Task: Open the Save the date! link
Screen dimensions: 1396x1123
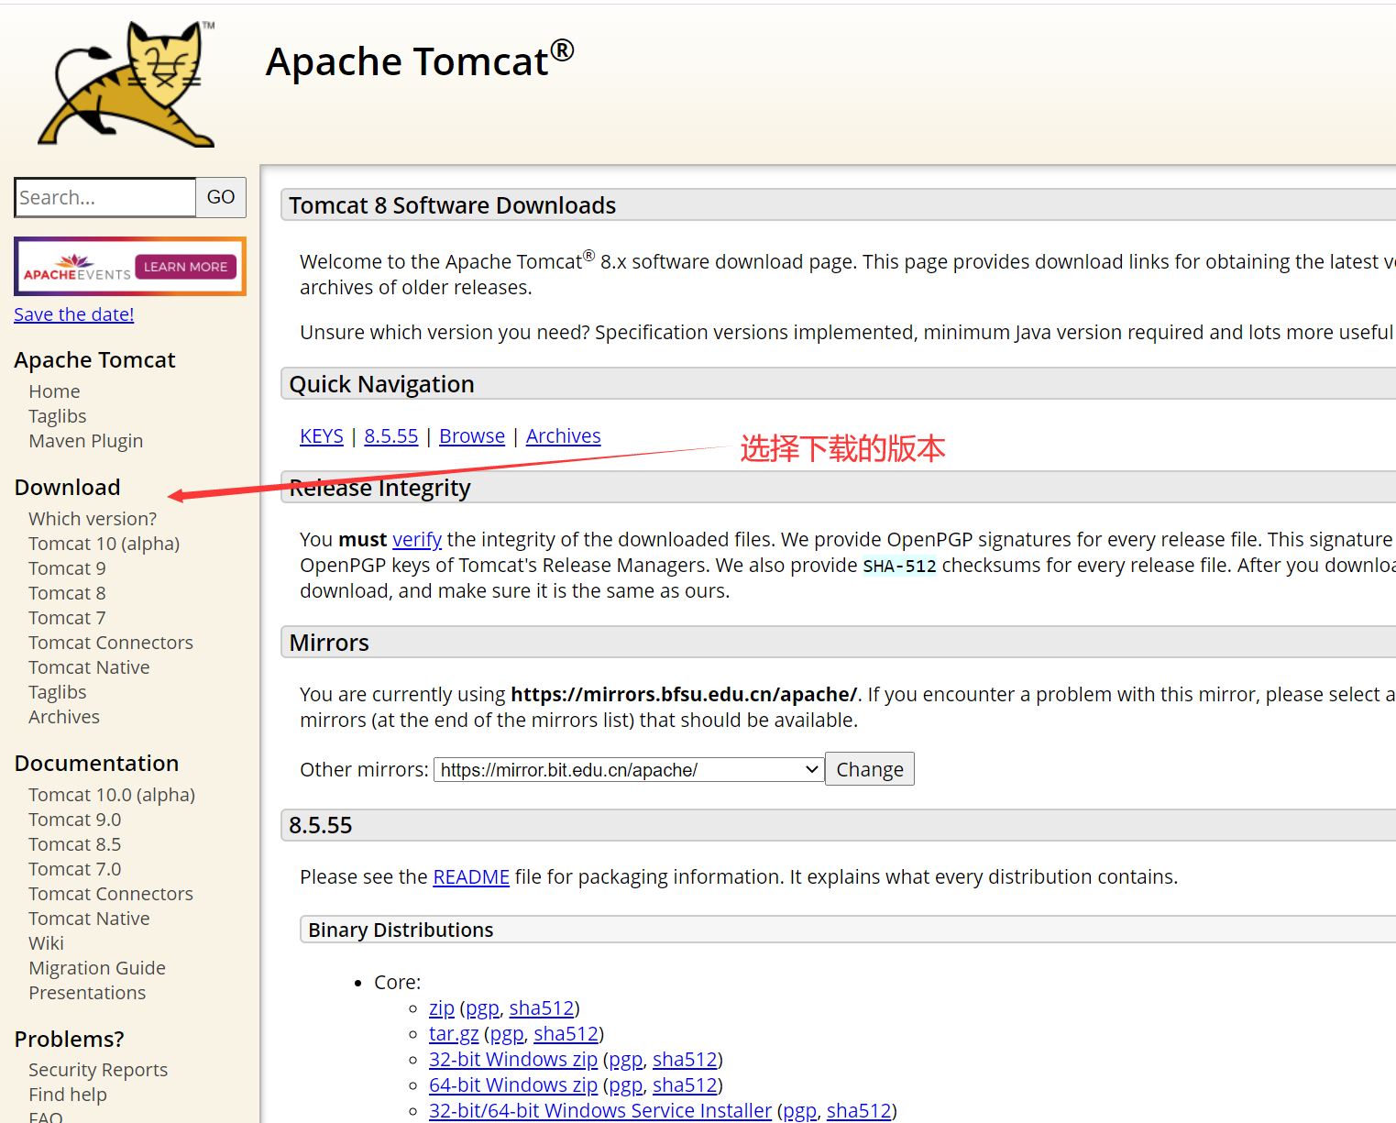Action: point(74,314)
